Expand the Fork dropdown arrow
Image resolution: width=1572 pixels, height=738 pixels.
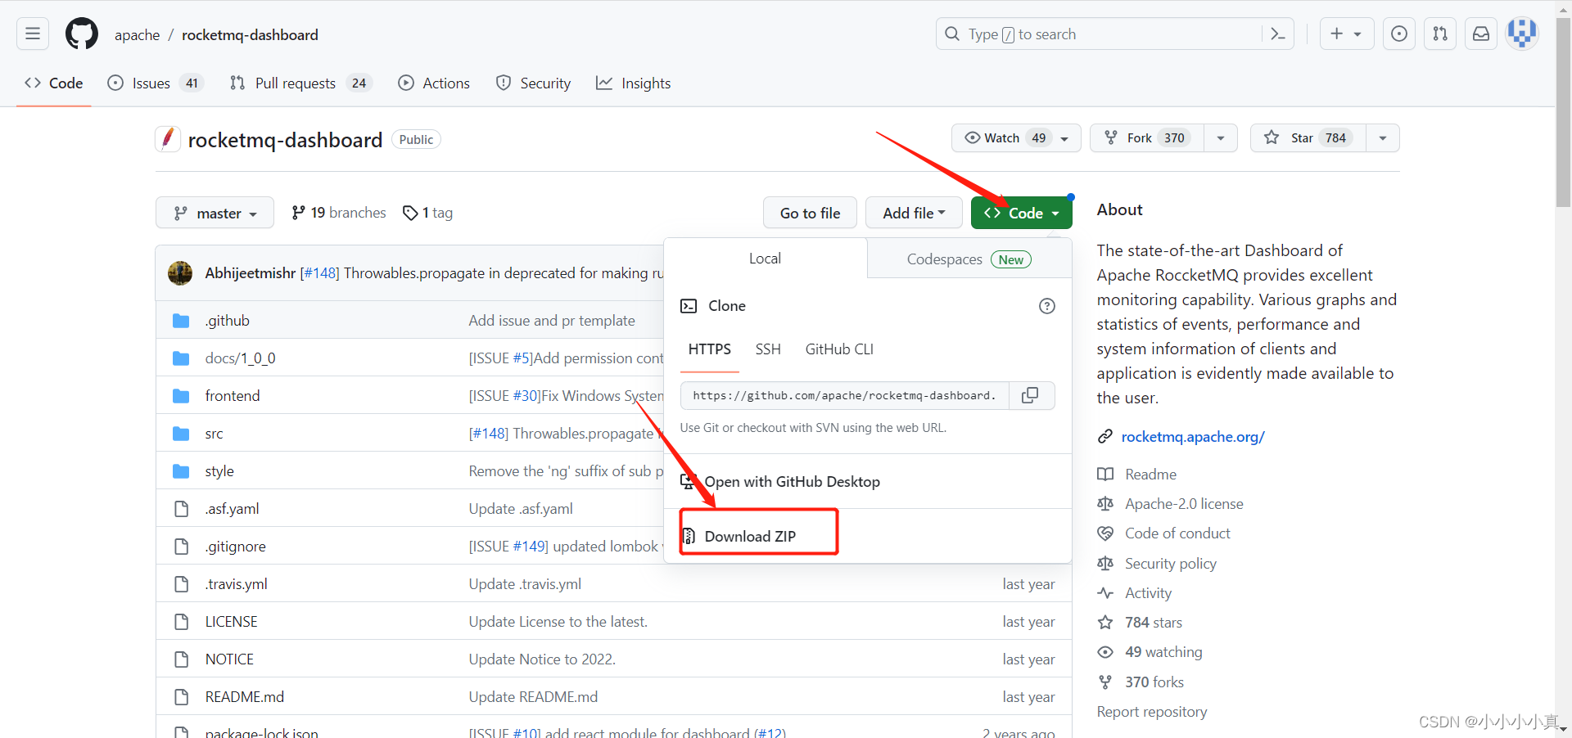coord(1221,137)
